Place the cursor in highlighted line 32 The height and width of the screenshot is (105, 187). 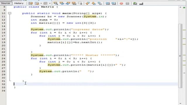click(96, 84)
